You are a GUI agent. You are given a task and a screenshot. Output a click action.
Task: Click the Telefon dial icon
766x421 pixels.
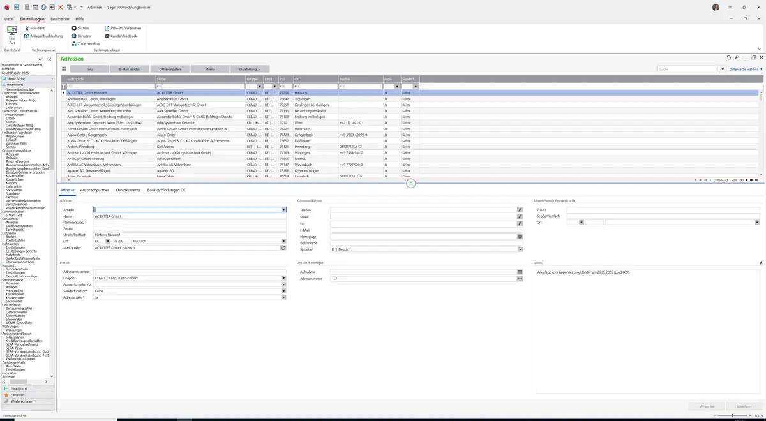click(520, 209)
